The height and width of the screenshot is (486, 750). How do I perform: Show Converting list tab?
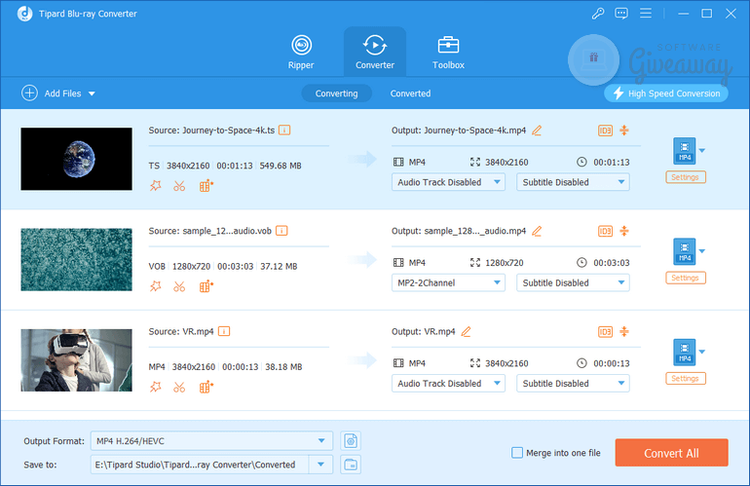[336, 93]
